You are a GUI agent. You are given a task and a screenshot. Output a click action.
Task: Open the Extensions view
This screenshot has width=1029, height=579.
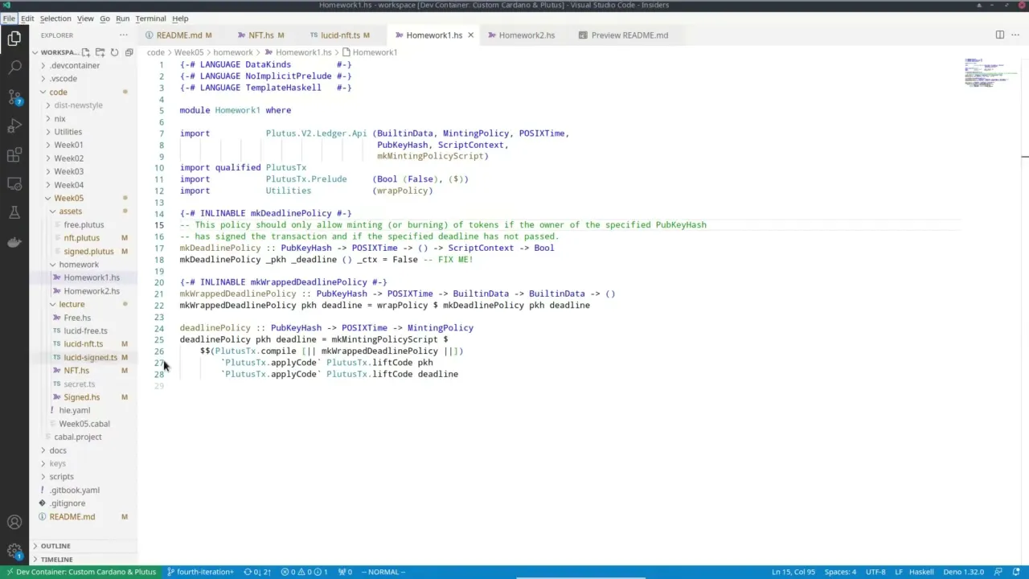click(x=14, y=155)
